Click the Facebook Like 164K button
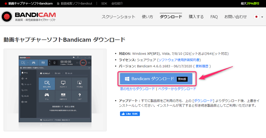 point(130,114)
